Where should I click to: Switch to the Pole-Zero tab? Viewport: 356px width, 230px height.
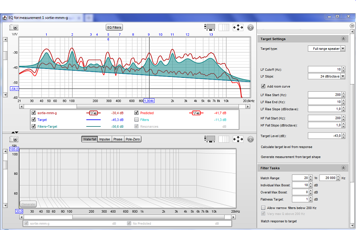click(133, 139)
